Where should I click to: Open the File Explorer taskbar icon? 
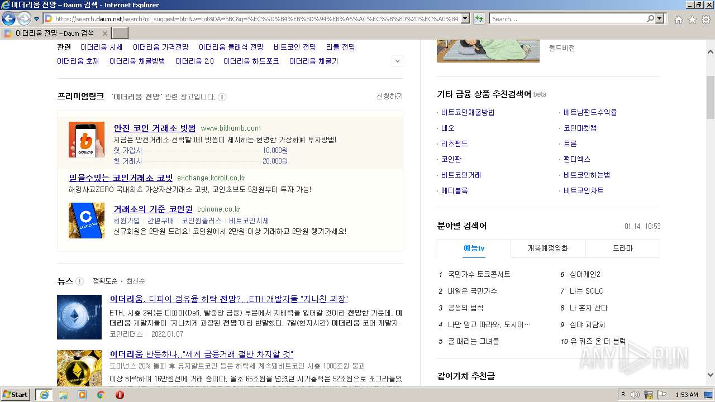63,395
